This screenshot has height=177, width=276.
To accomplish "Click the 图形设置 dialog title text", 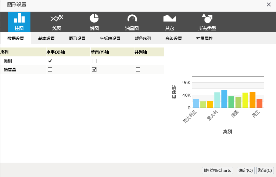I will [x=17, y=4].
